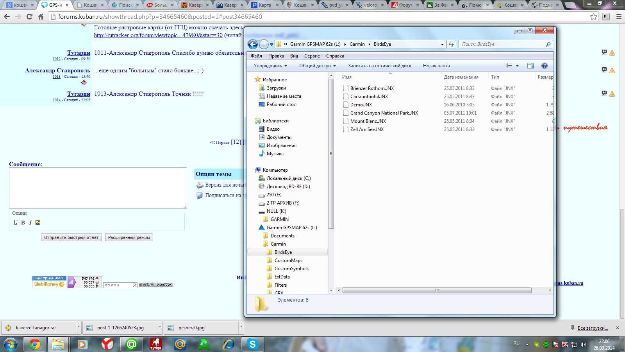Viewport: 625px width, 352px height.
Task: Open Chrome main menu hamburger icon
Action: pyautogui.click(x=619, y=16)
